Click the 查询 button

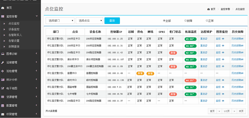[x=112, y=21]
